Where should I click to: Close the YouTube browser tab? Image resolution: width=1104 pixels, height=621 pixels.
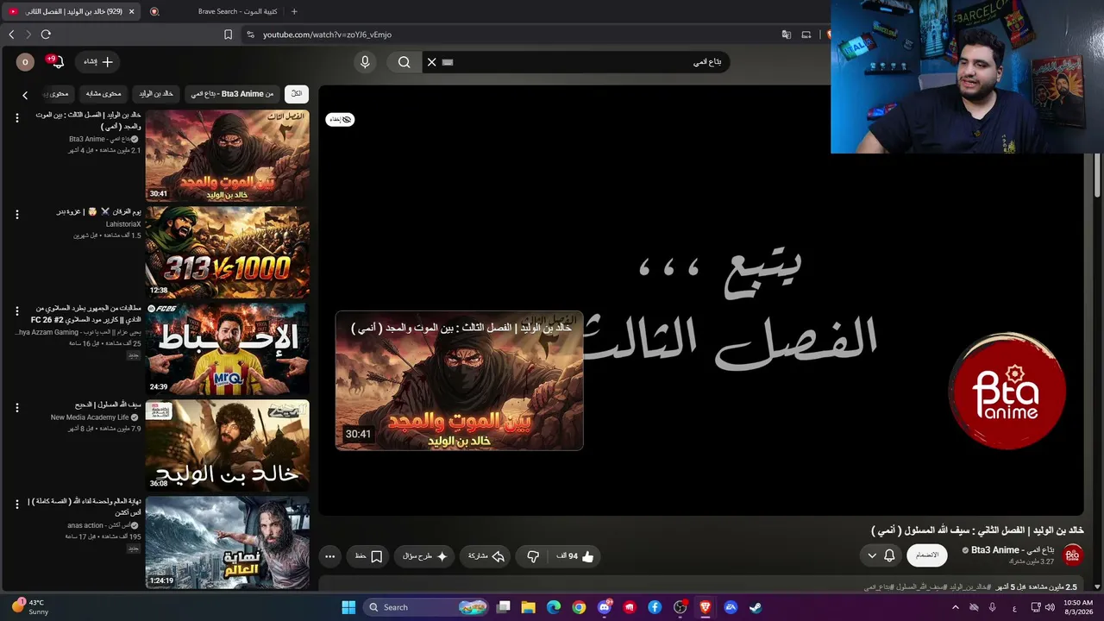(x=131, y=11)
